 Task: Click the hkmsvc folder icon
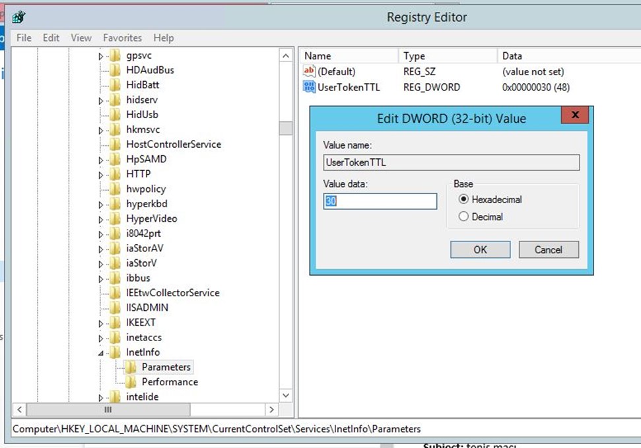click(x=116, y=129)
